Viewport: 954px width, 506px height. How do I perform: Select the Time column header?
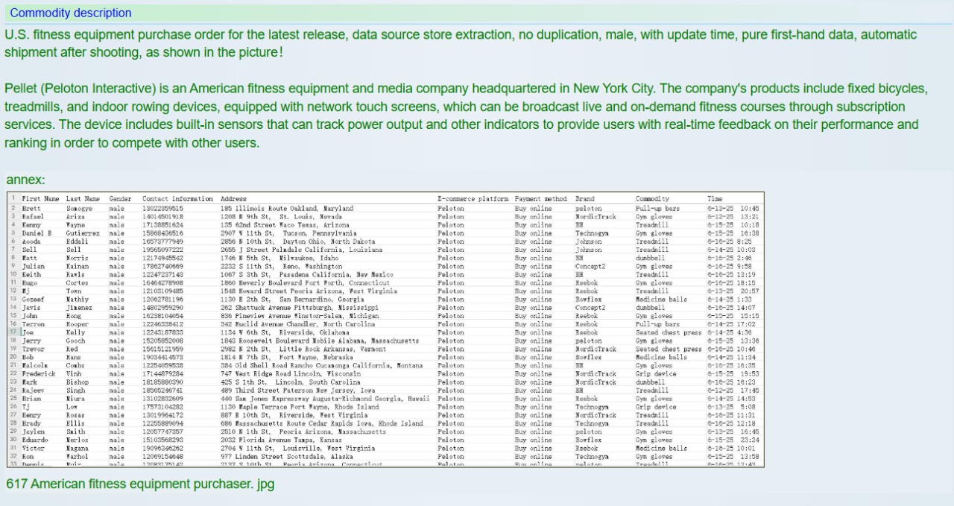[x=715, y=199]
